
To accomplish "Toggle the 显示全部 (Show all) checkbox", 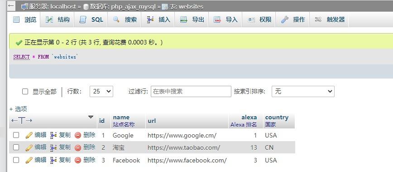I will click(x=25, y=92).
